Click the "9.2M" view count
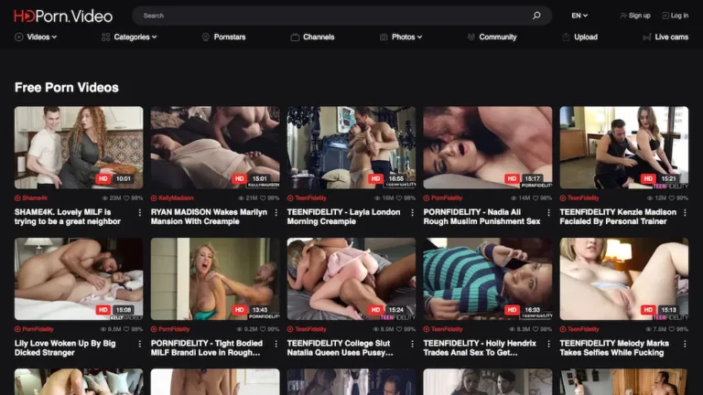Viewport: 703px width, 395px height. 250,329
